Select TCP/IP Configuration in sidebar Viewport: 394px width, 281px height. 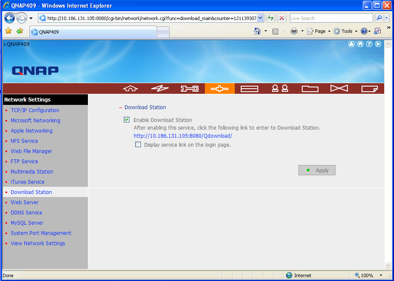pyautogui.click(x=35, y=110)
